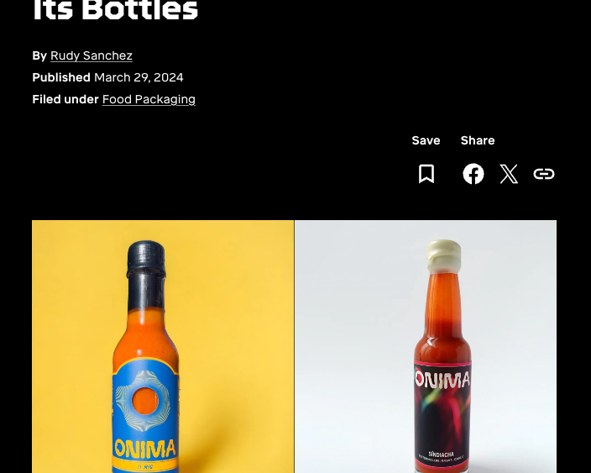Open the Food Packaging category link

click(x=149, y=99)
